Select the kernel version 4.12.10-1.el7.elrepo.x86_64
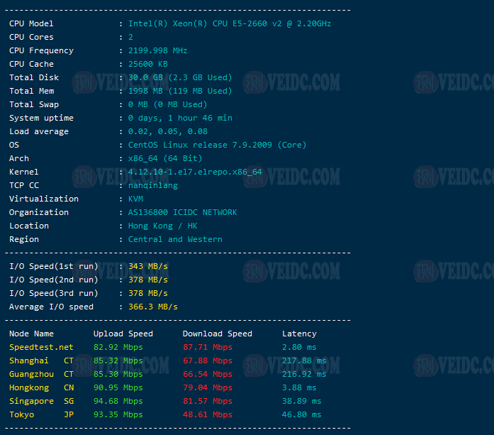The image size is (494, 435). pos(195,172)
